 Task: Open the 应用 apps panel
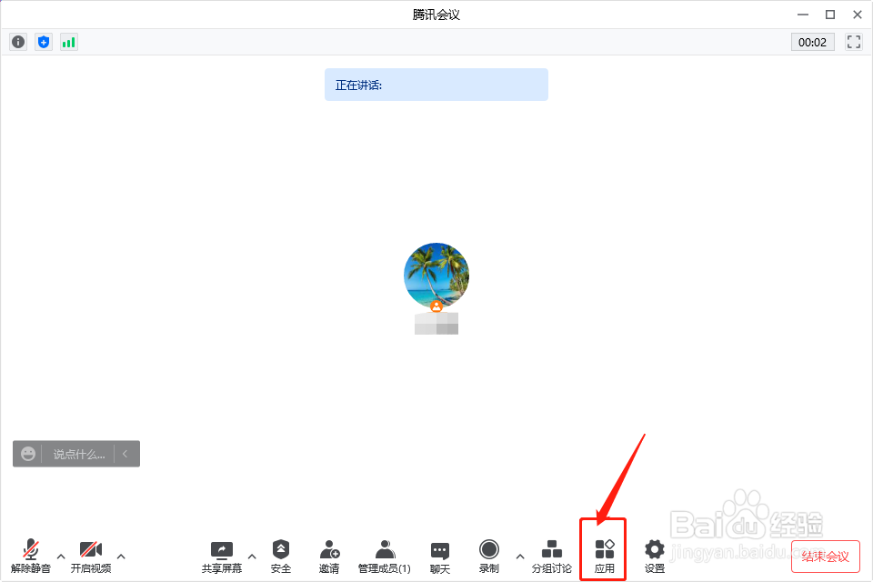[x=604, y=557]
